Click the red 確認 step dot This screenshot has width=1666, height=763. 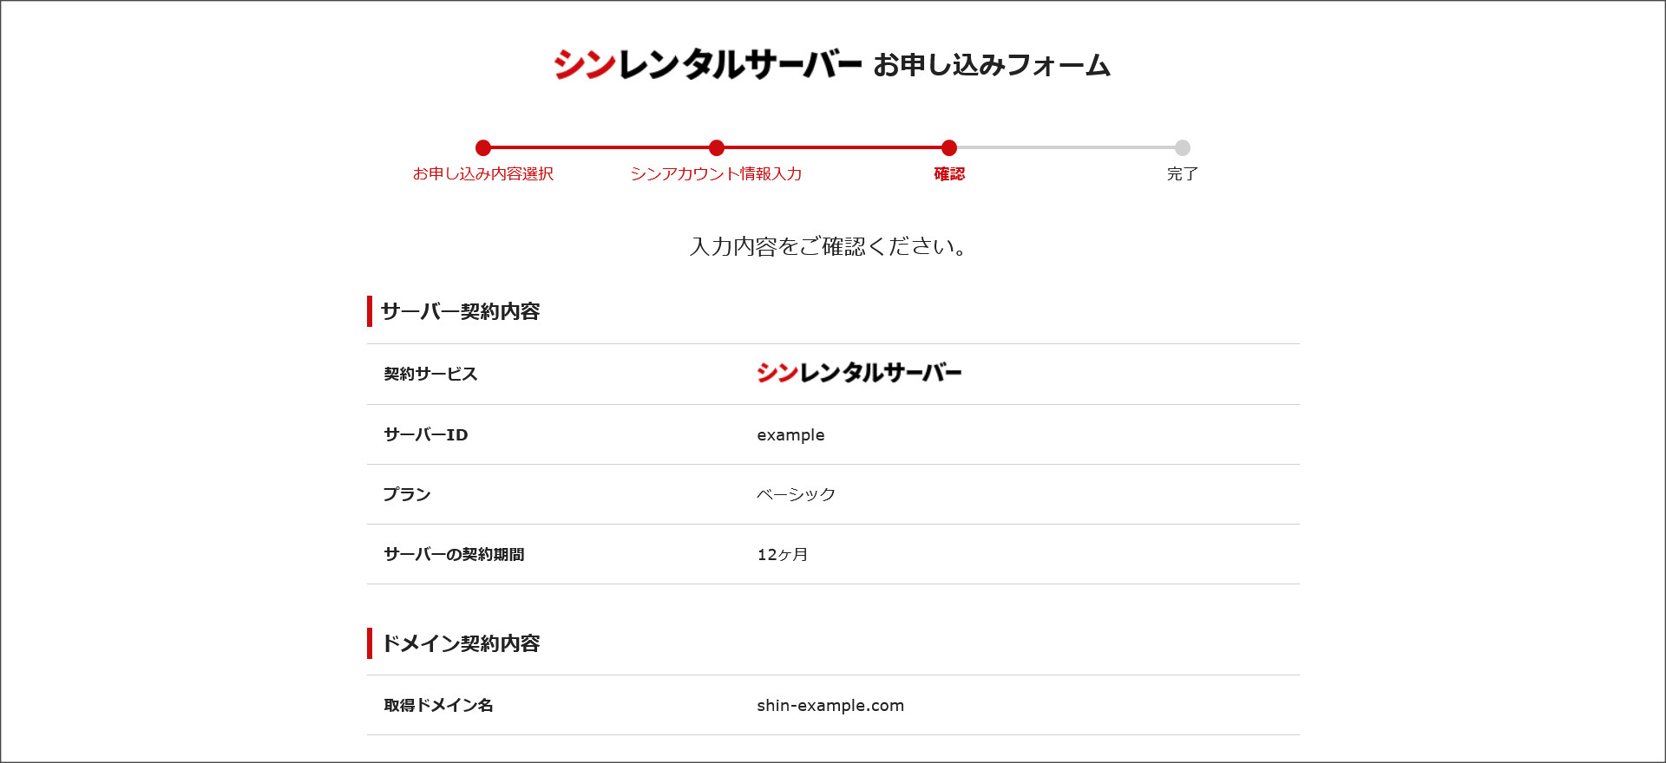pos(948,147)
